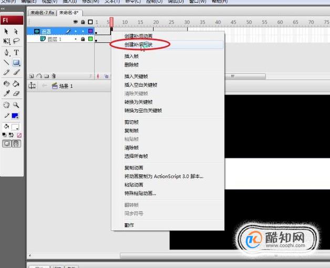Screen dimensions: 330x268
Task: Select the black arrow Selection tool
Action: 6,32
